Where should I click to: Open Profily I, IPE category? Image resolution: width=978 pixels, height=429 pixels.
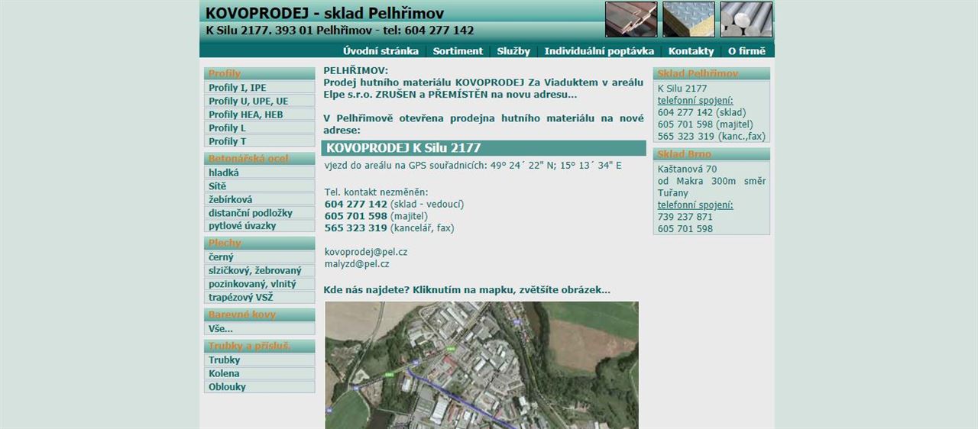259,88
